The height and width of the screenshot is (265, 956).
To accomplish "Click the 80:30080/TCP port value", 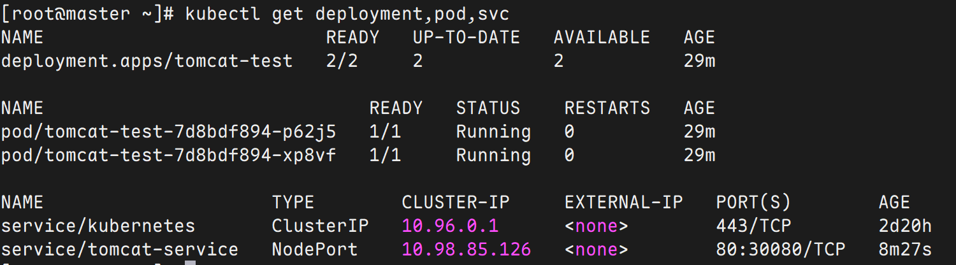I will 781,250.
